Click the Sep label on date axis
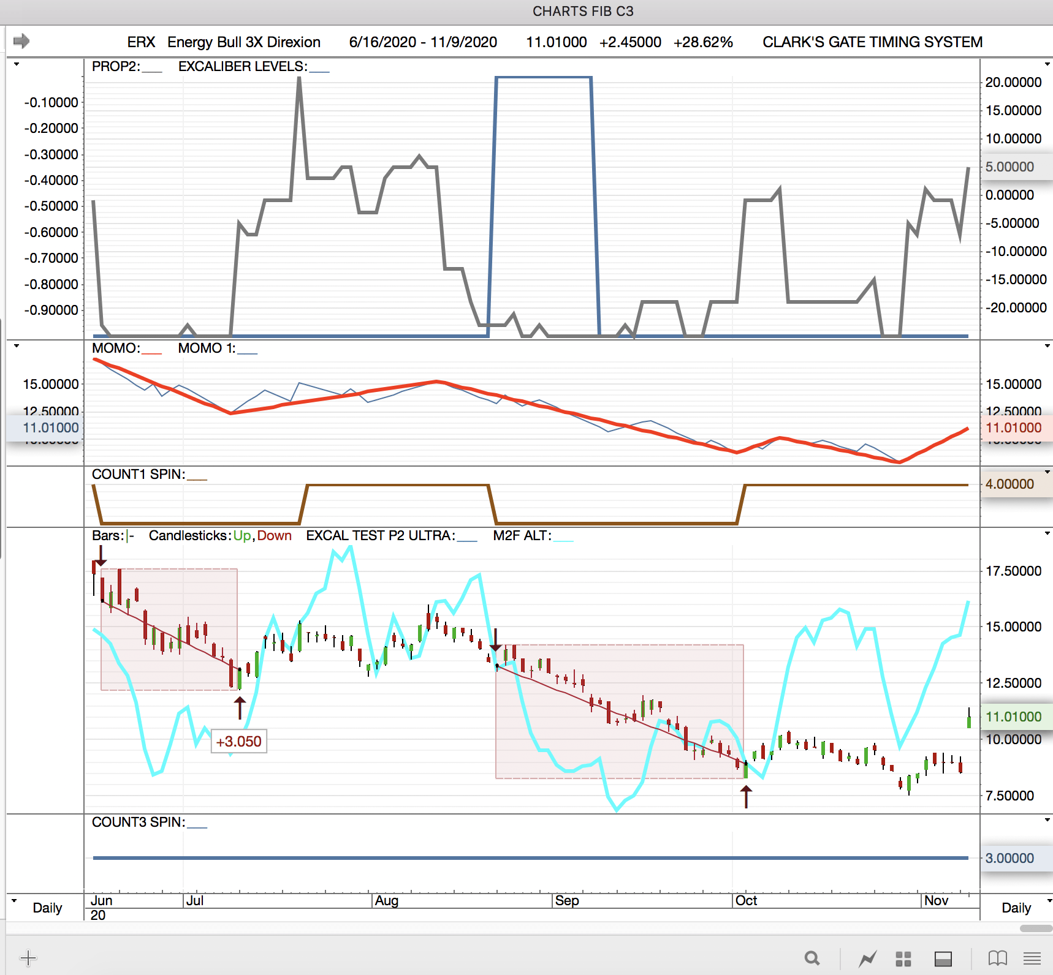1053x975 pixels. tap(567, 900)
